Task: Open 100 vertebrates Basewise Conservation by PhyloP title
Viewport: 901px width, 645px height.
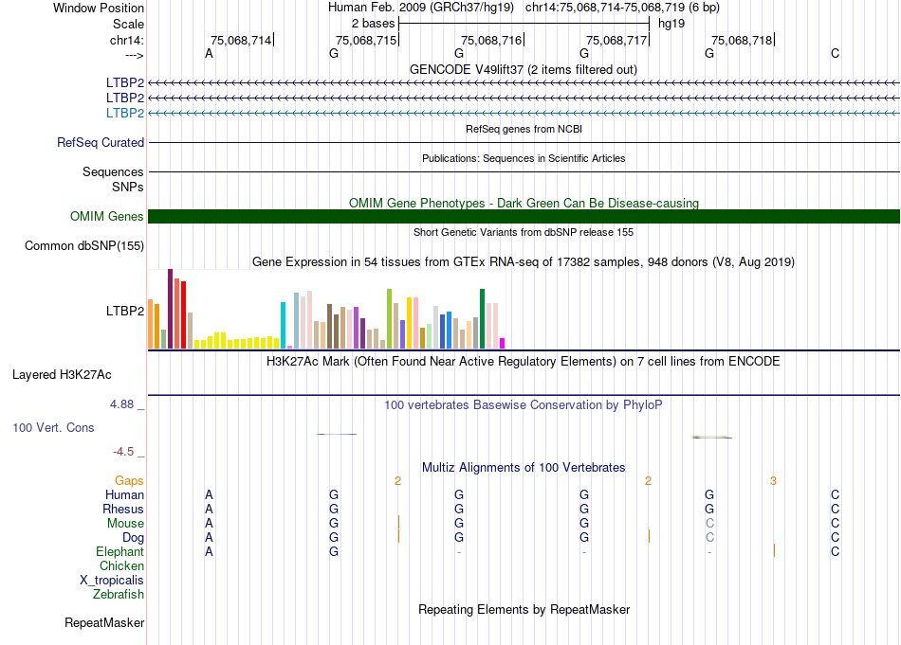Action: point(523,405)
